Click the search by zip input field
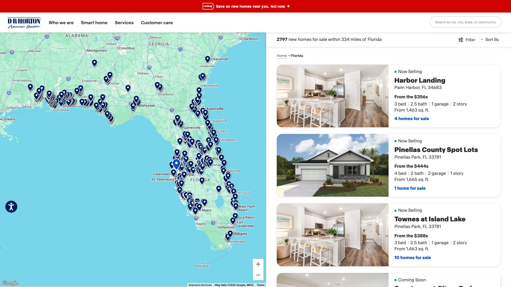The height and width of the screenshot is (287, 511). click(465, 22)
